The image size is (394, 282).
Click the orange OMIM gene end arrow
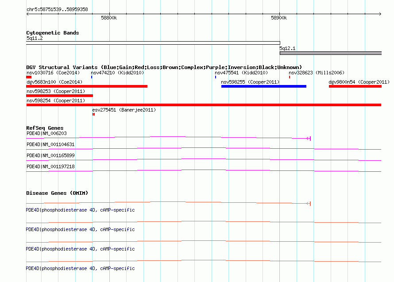click(x=309, y=203)
